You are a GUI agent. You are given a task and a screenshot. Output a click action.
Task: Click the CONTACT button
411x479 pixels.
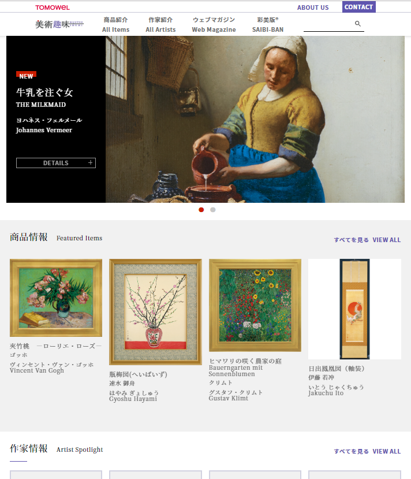pyautogui.click(x=359, y=7)
